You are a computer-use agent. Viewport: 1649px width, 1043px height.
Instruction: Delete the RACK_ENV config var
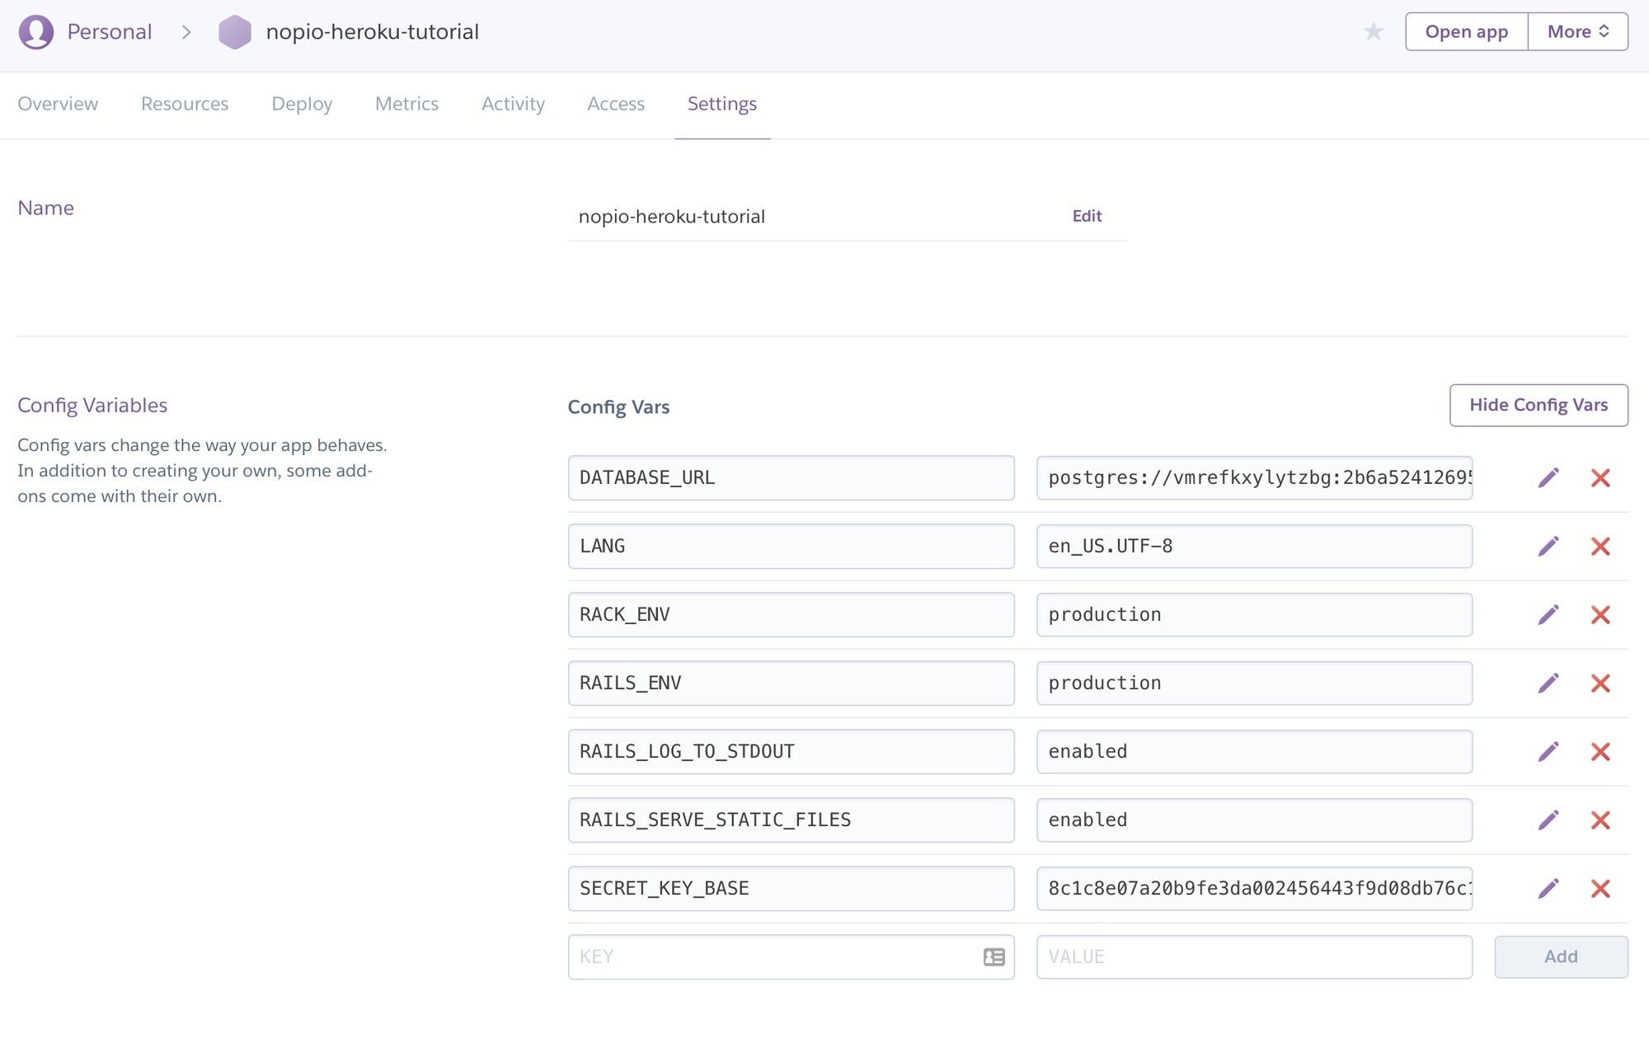click(x=1600, y=614)
